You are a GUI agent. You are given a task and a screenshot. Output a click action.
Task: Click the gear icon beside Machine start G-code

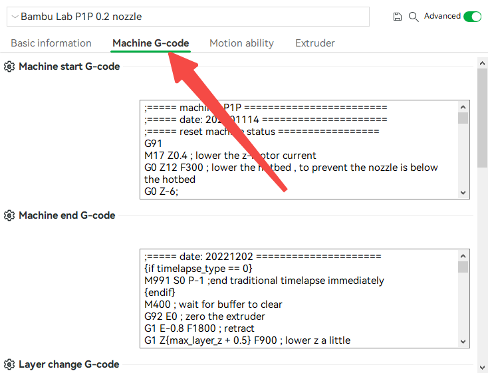coord(9,66)
